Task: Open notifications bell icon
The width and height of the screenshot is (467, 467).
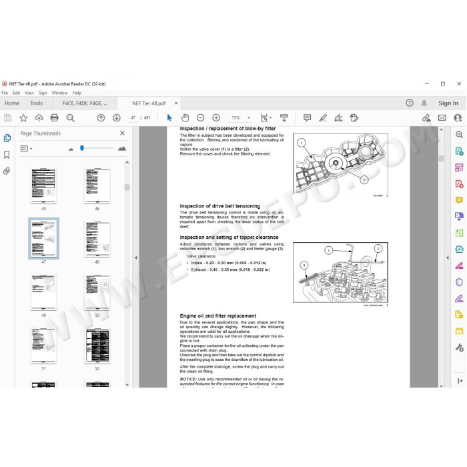Action: (424, 103)
